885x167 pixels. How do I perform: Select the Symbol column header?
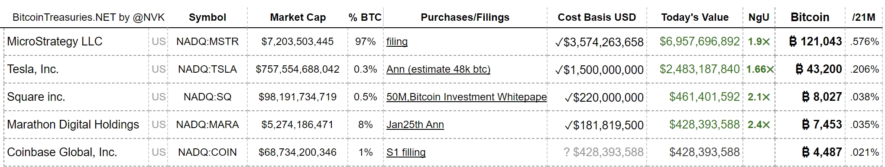207,17
